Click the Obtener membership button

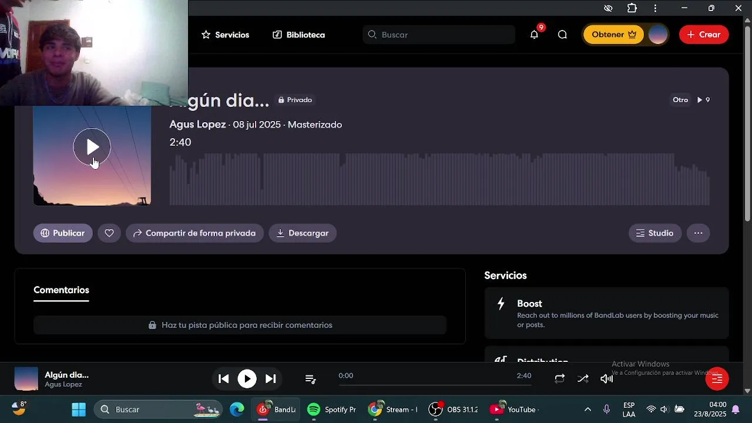[x=613, y=35]
